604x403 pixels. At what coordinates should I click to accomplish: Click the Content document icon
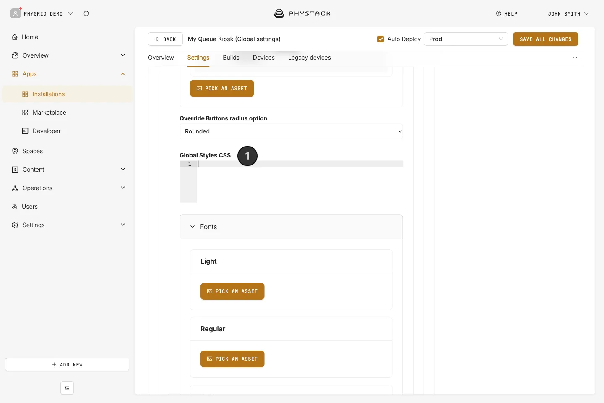pyautogui.click(x=15, y=170)
